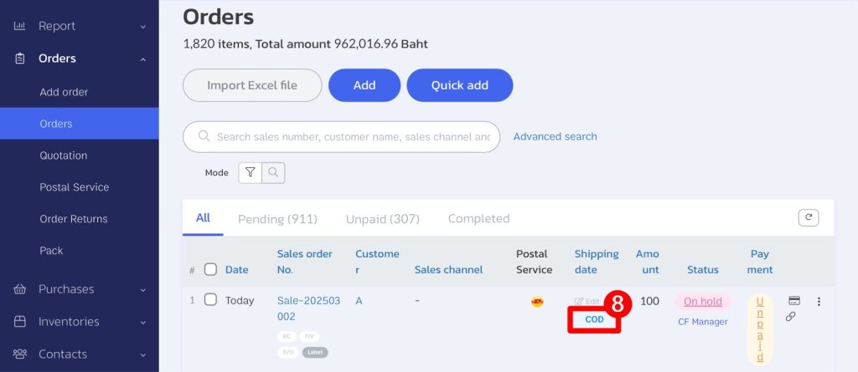
Task: Switch to the Pending (911) tab
Action: pyautogui.click(x=277, y=218)
